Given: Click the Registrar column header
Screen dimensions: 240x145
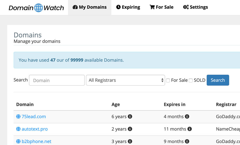Looking at the screenshot, I should point(226,104).
